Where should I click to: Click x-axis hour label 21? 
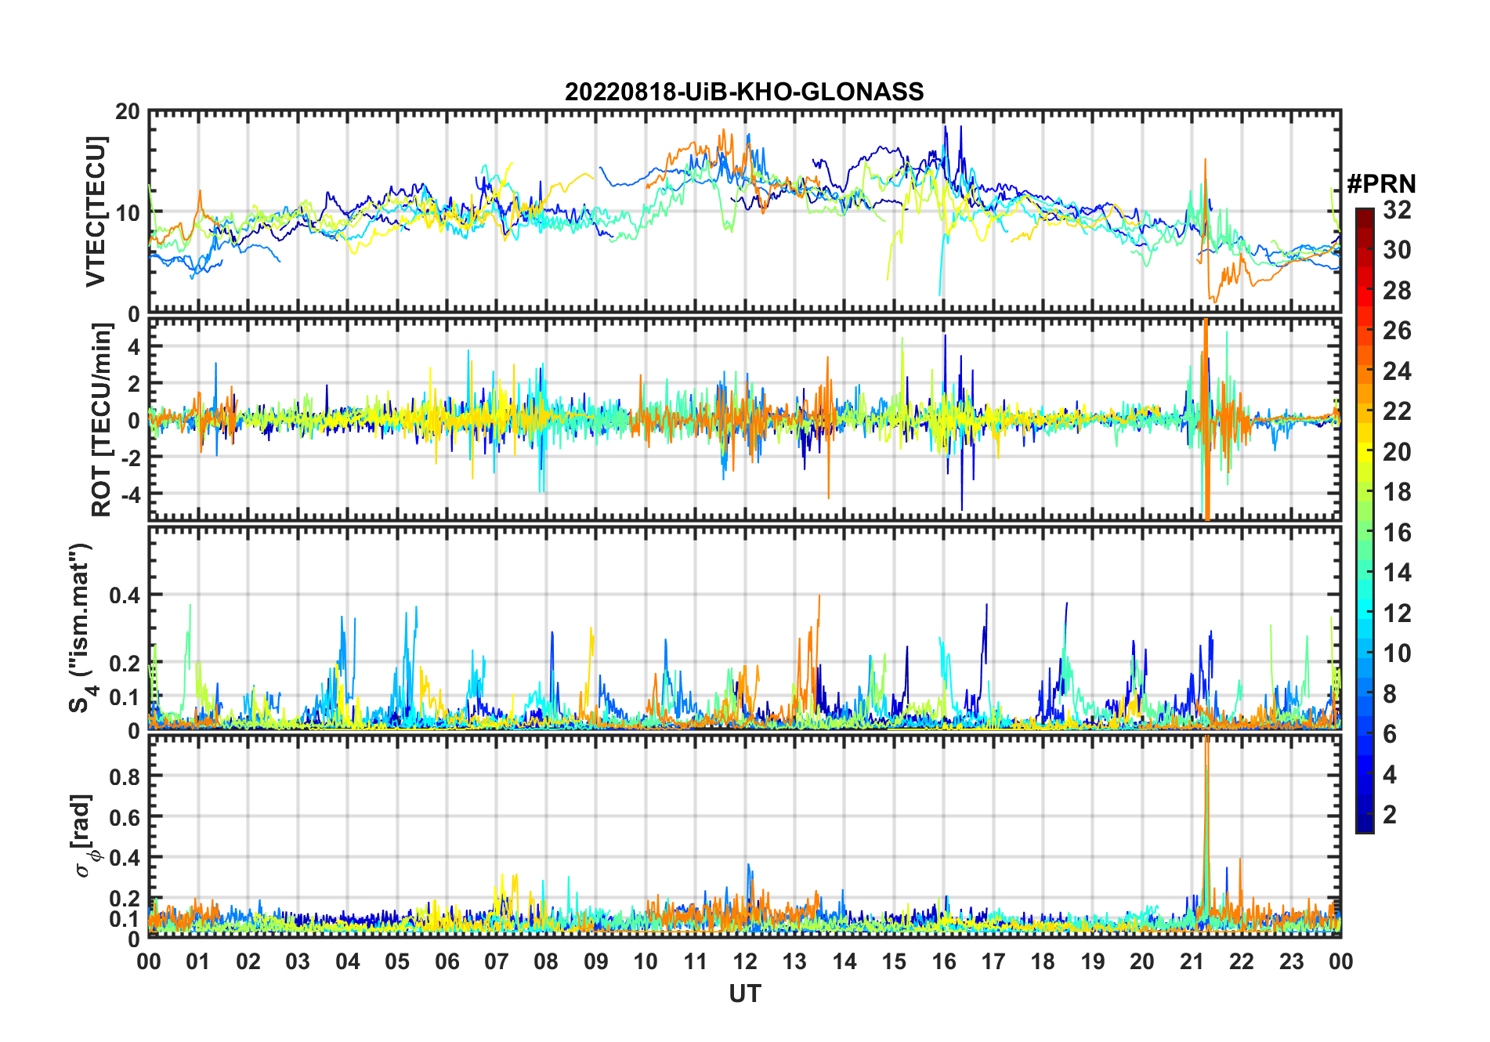coord(1192,961)
